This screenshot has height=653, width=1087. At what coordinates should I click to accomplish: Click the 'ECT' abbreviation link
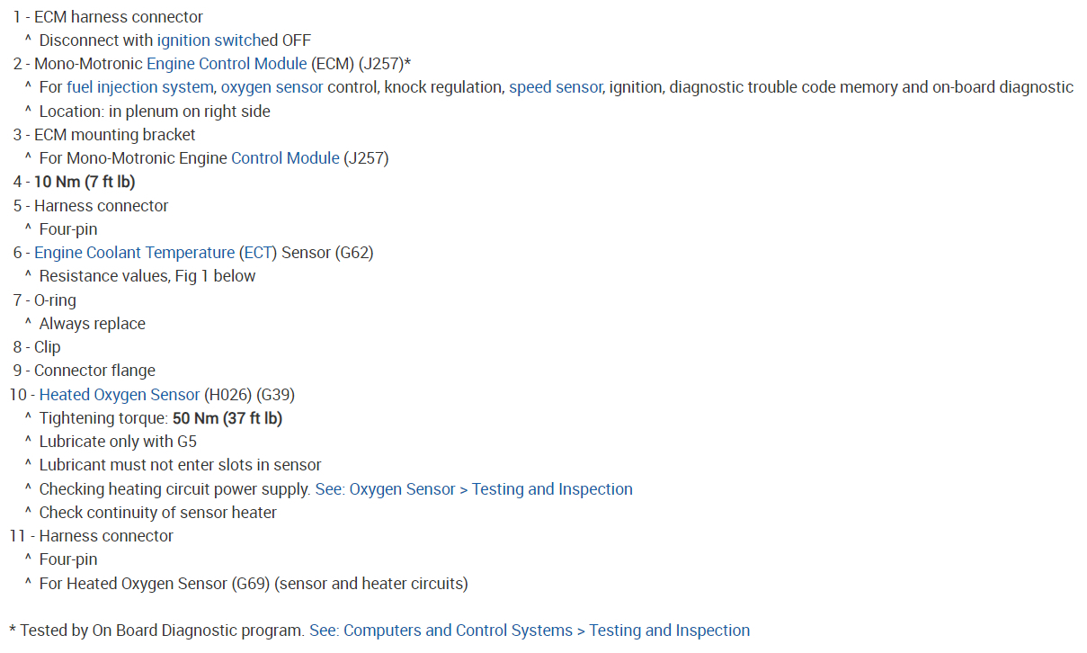click(258, 253)
